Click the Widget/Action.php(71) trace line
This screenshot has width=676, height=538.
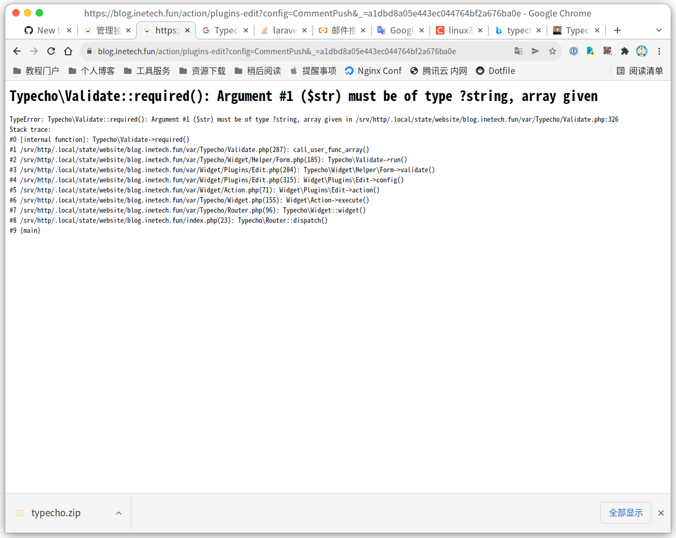195,190
